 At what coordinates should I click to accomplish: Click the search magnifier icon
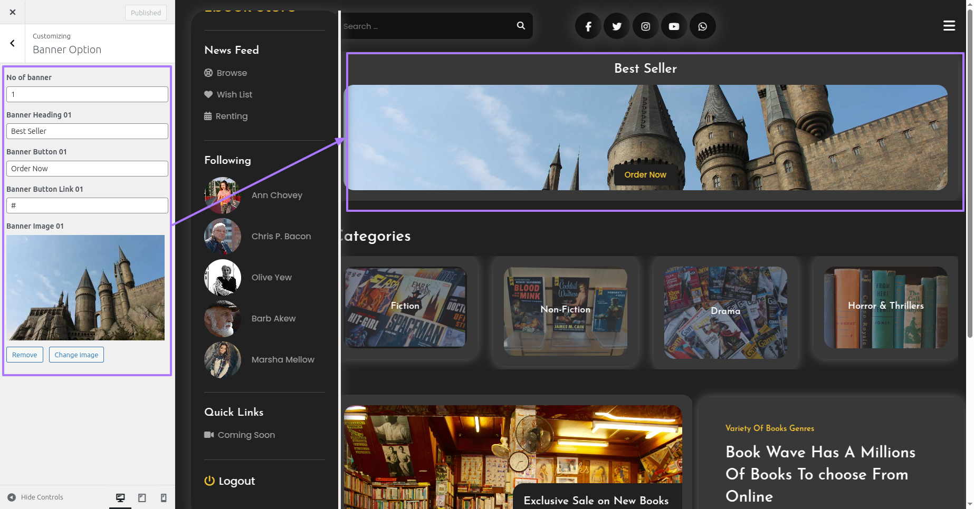point(521,25)
